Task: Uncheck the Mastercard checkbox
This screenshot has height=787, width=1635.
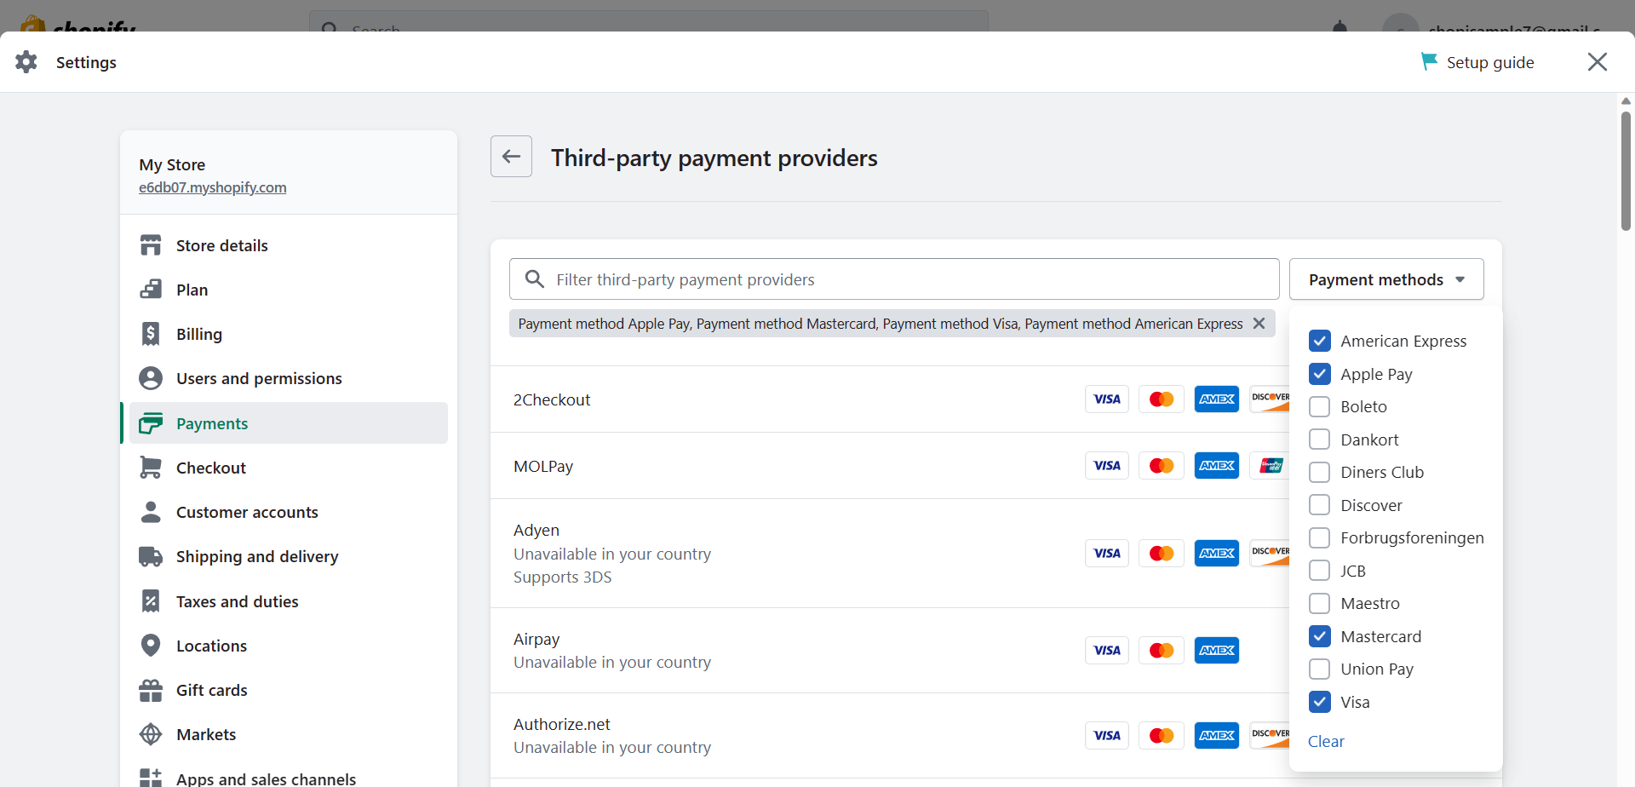Action: click(x=1319, y=636)
